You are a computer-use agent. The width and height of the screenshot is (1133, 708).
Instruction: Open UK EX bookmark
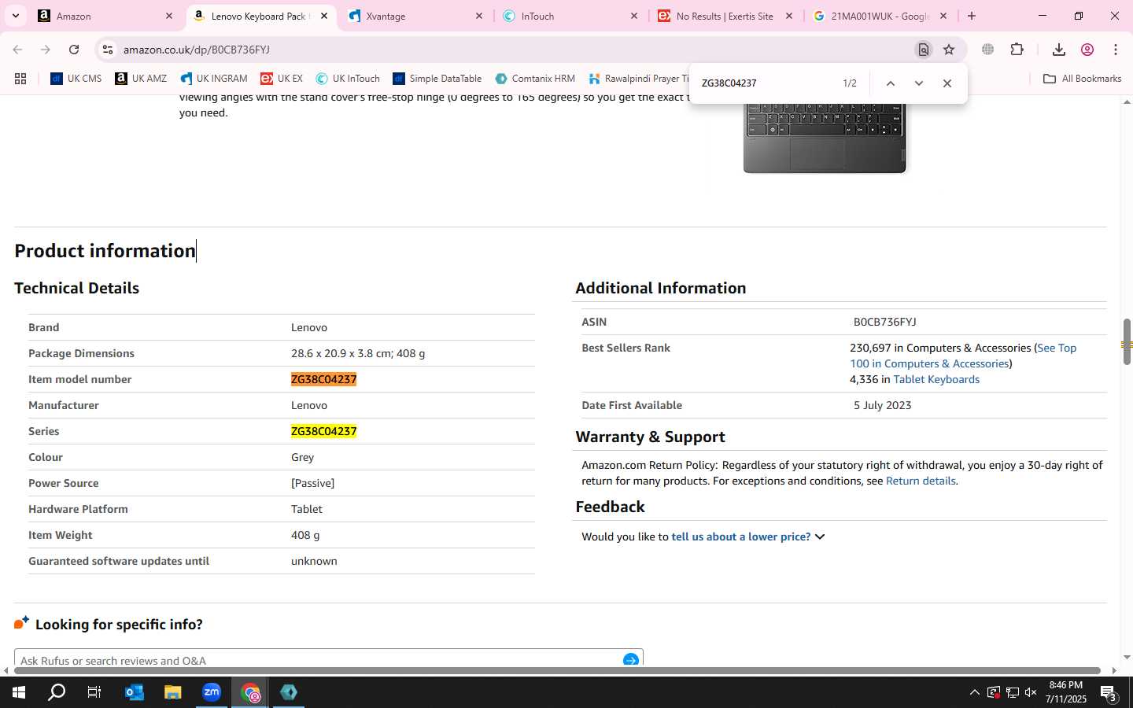282,79
